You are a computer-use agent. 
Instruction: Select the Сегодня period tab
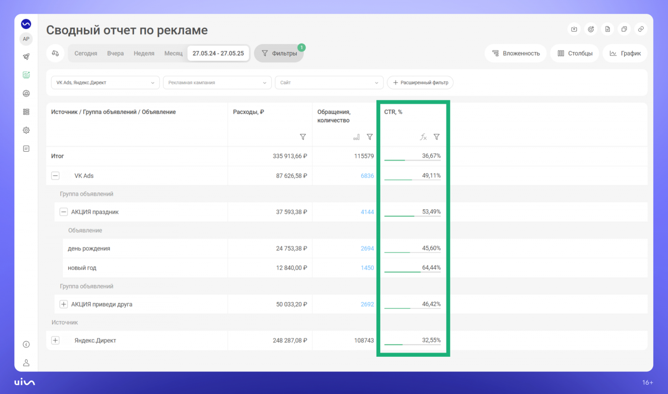coord(86,53)
